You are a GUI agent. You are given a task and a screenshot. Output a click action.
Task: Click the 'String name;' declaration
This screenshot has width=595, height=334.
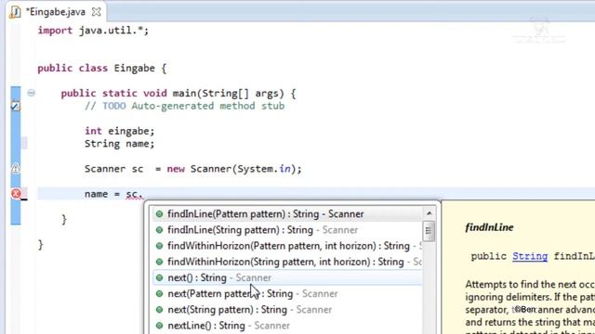click(120, 144)
